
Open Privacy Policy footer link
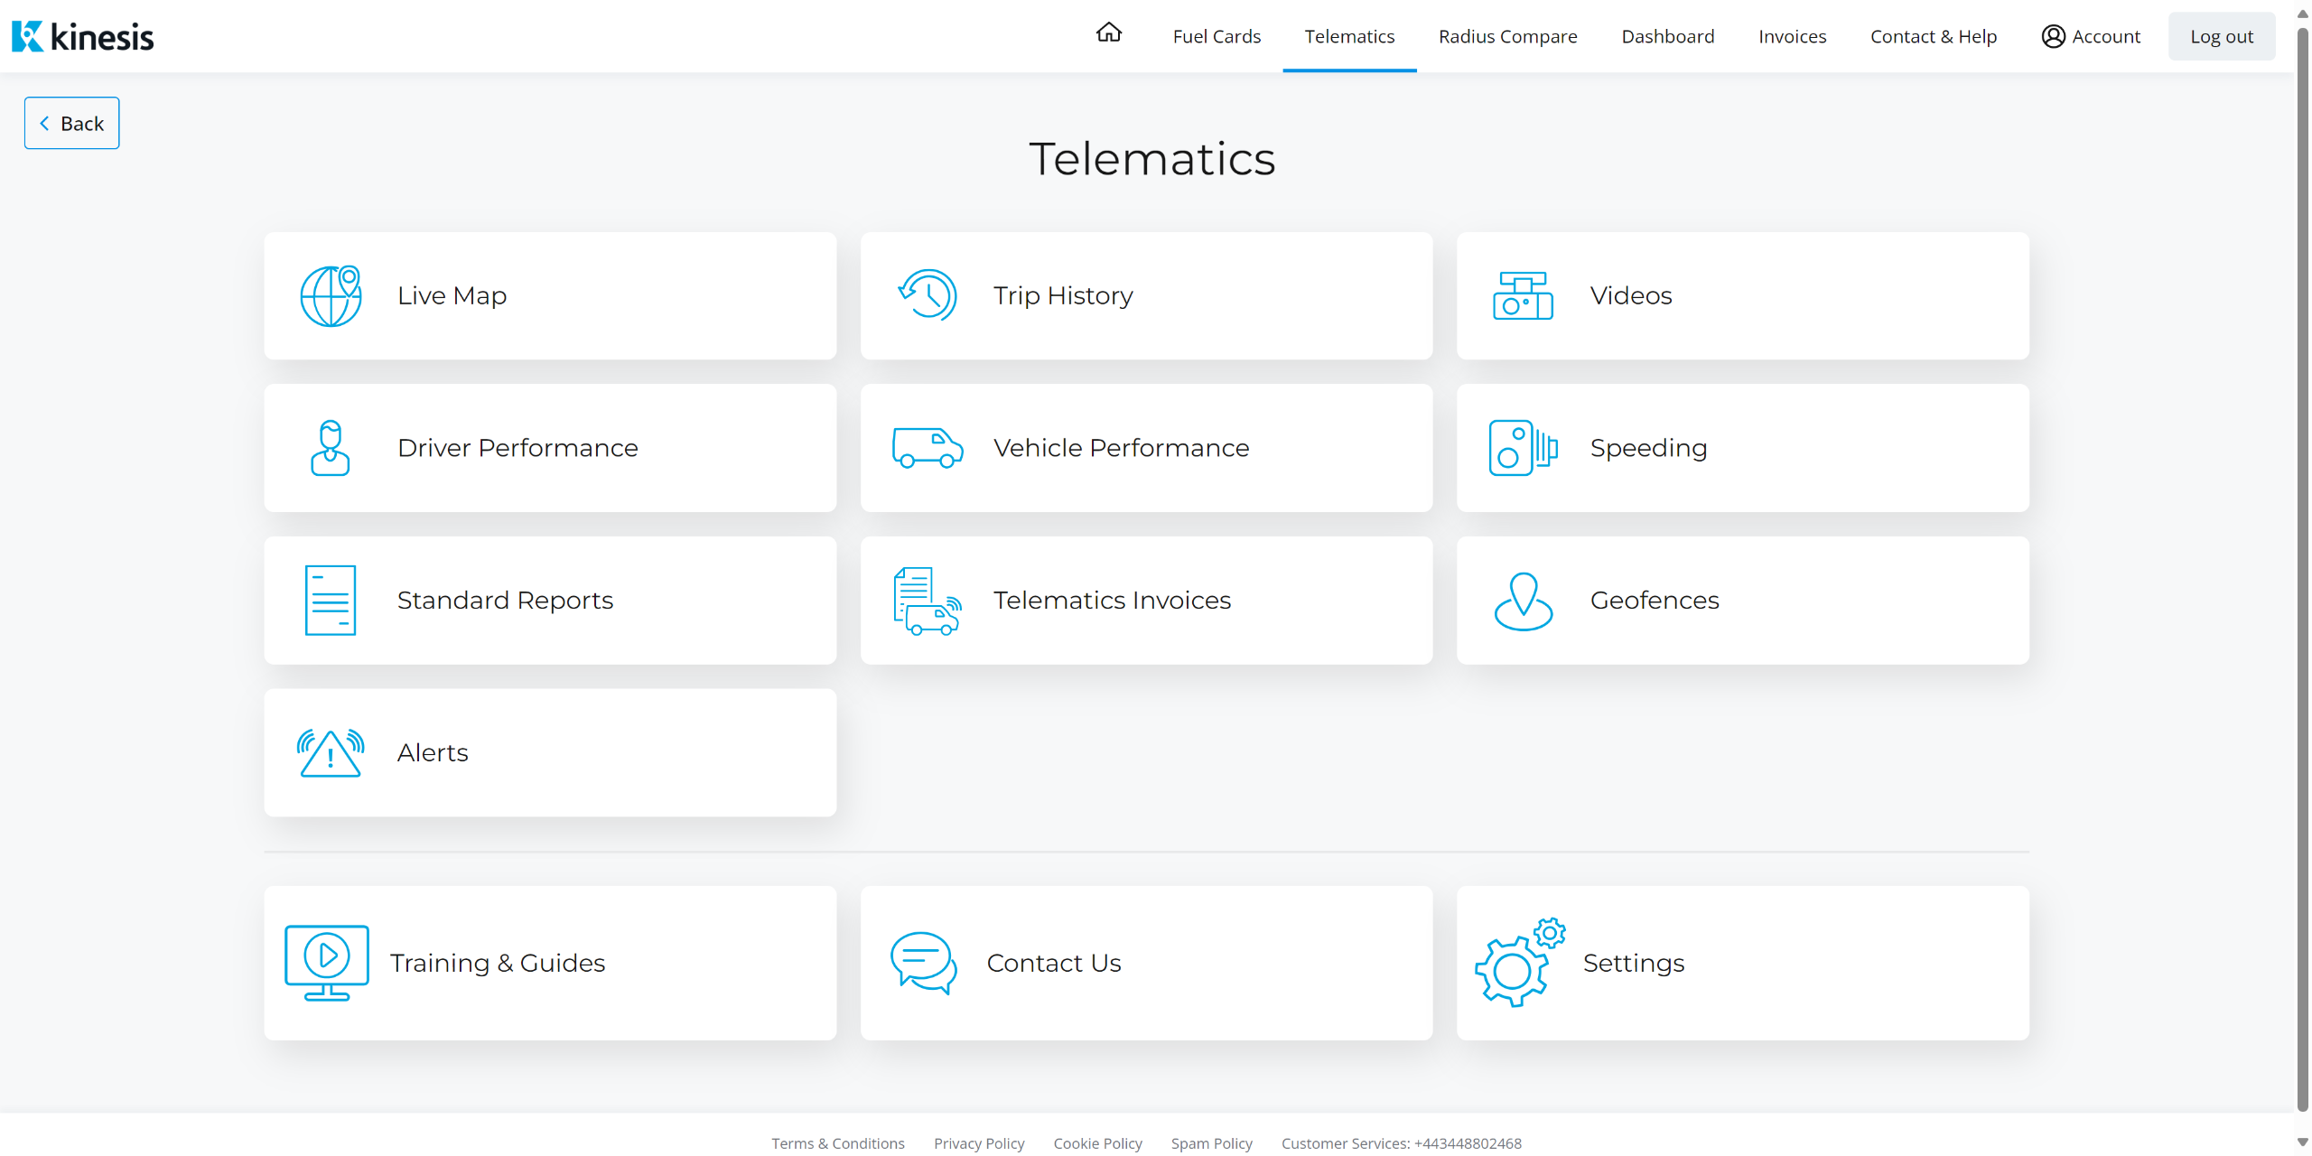click(x=979, y=1143)
